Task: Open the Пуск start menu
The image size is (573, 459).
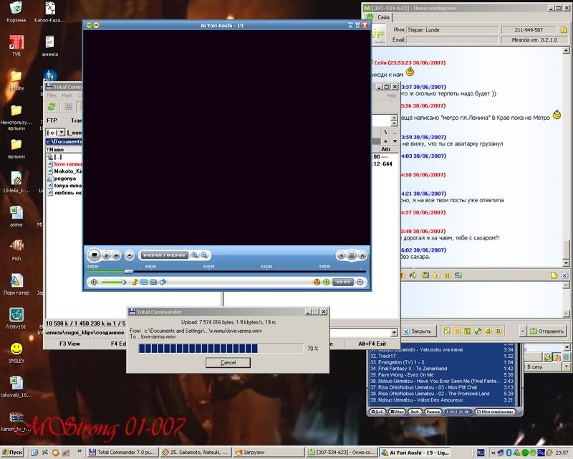Action: (11, 453)
